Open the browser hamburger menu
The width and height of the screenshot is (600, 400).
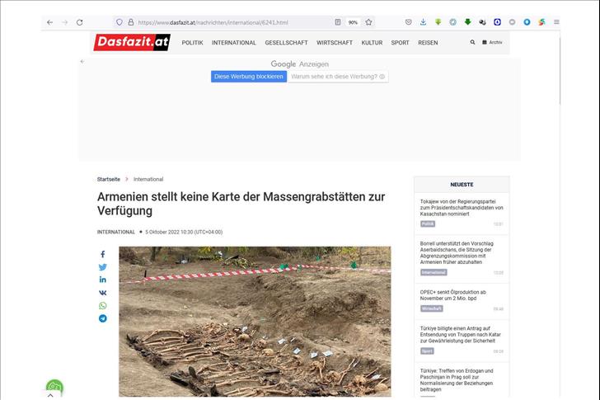point(556,22)
